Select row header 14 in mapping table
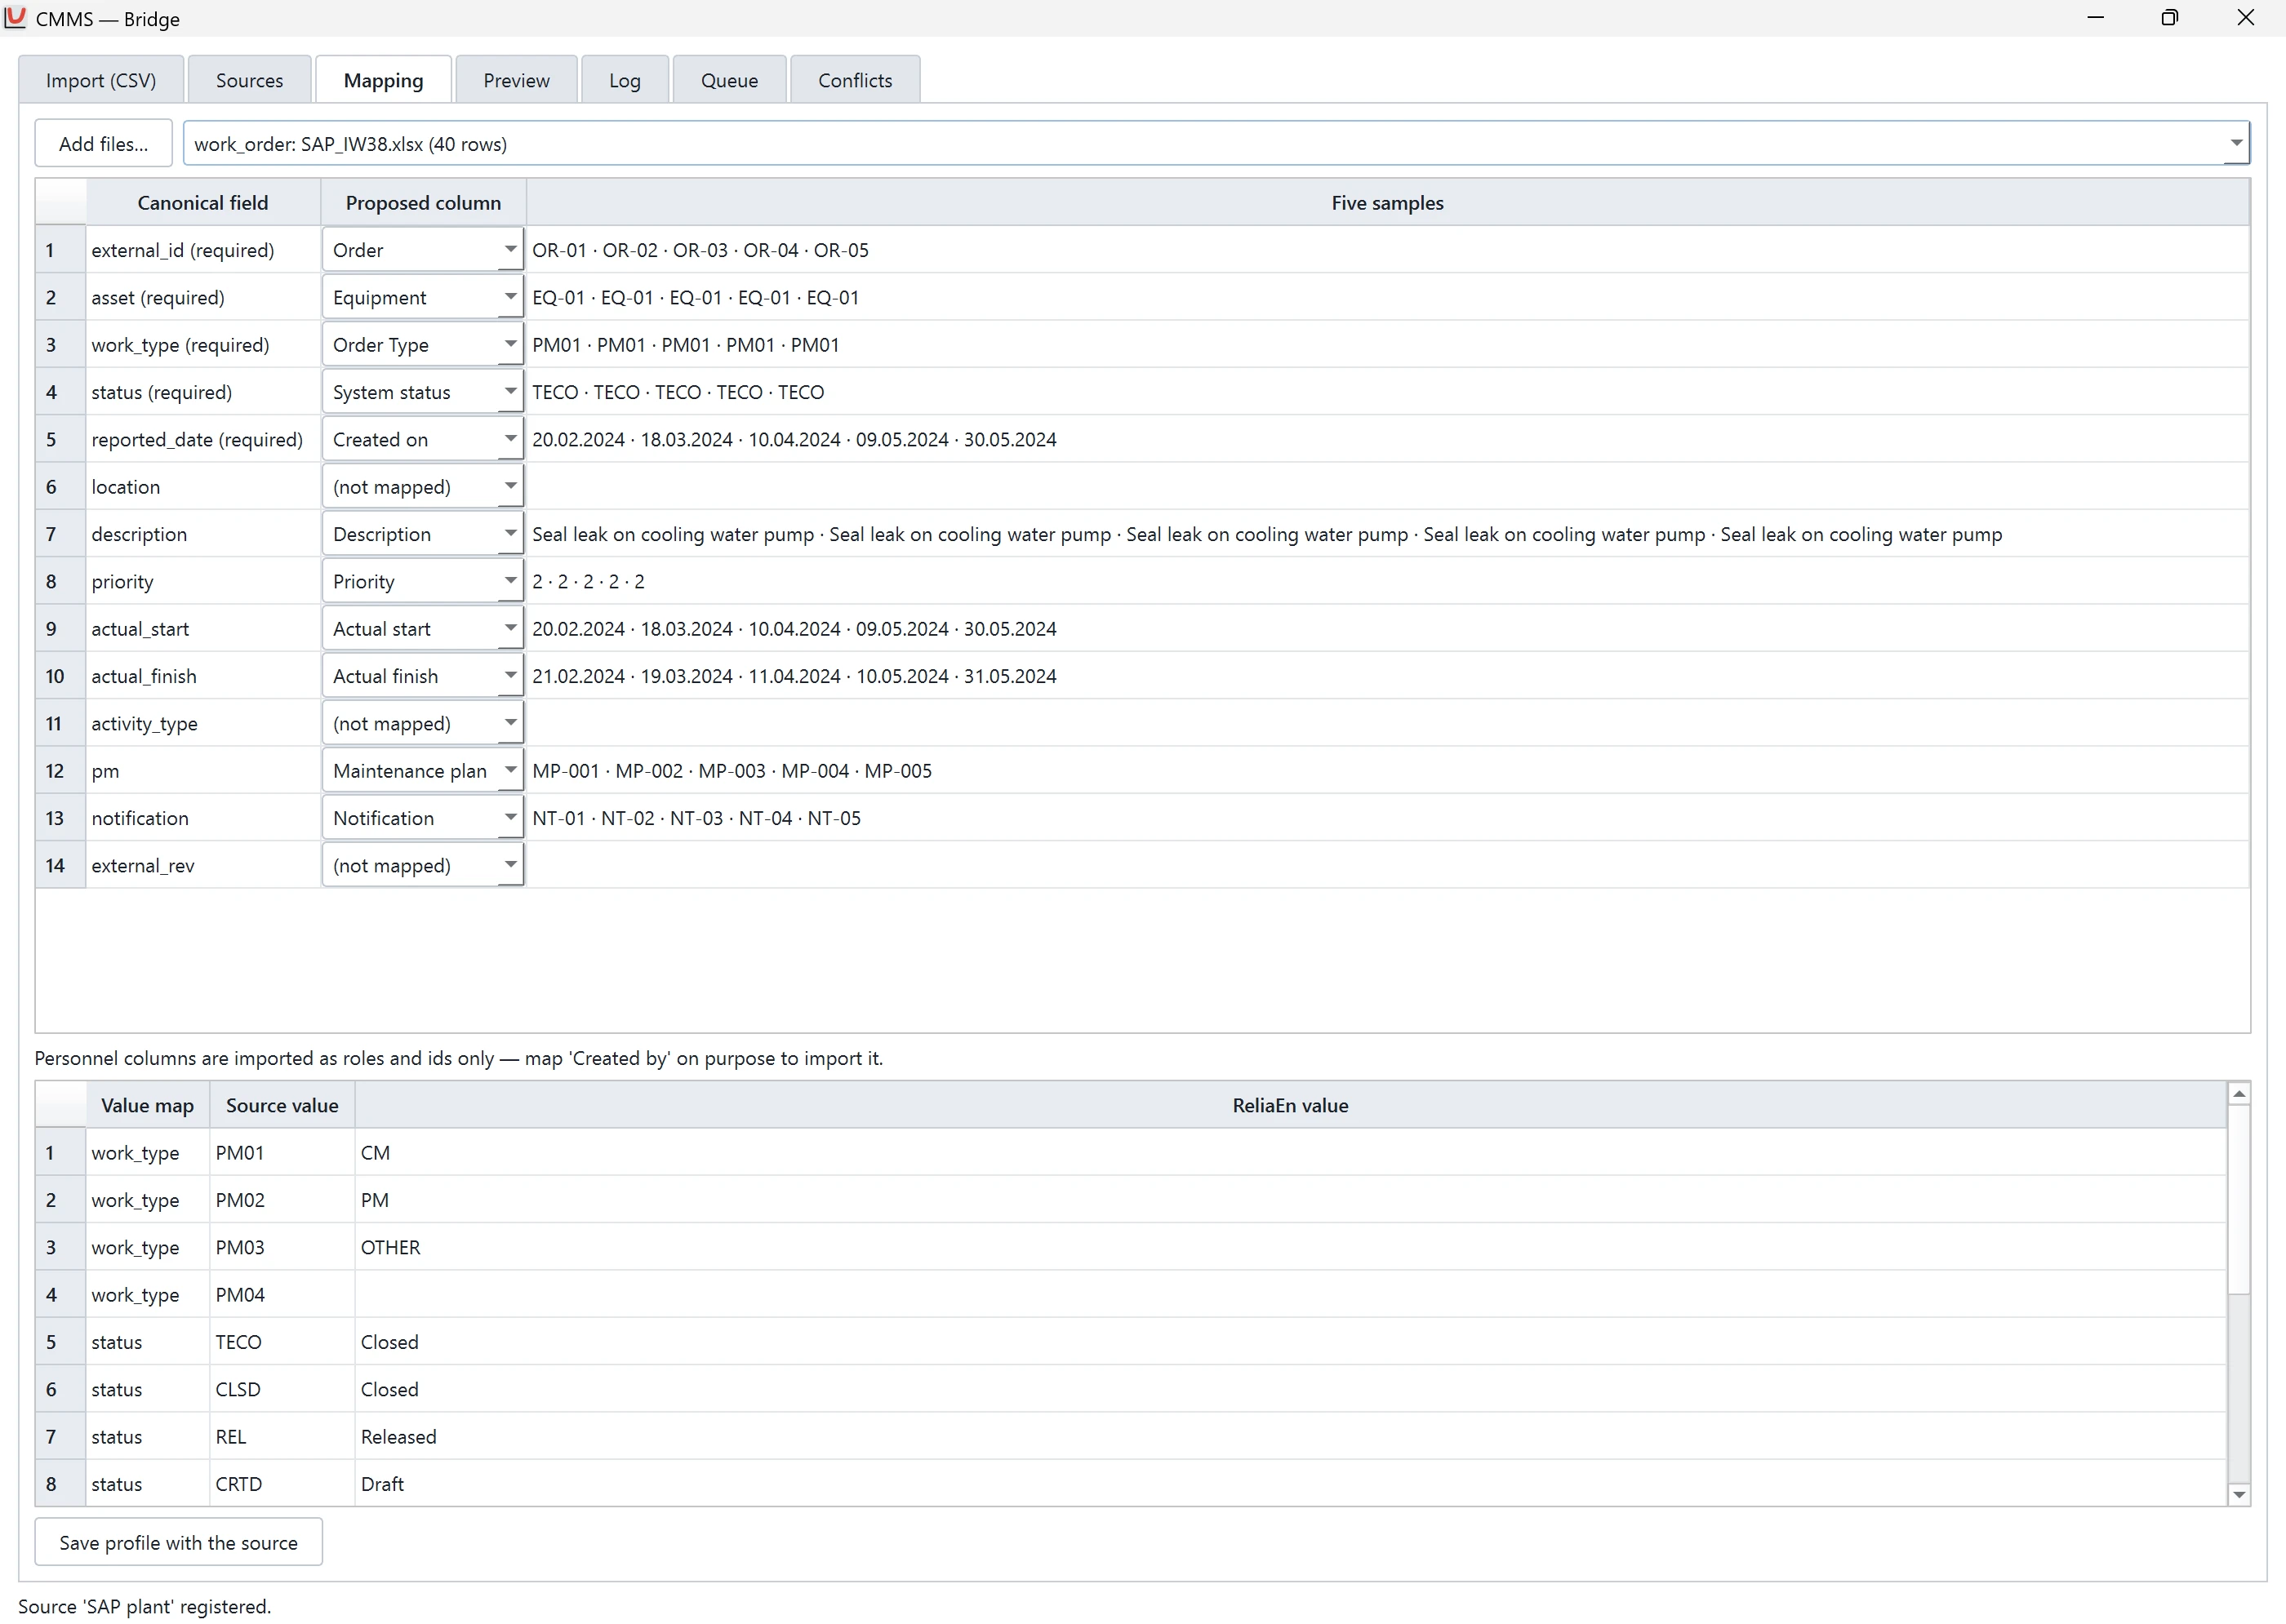2286x1624 pixels. click(x=60, y=865)
